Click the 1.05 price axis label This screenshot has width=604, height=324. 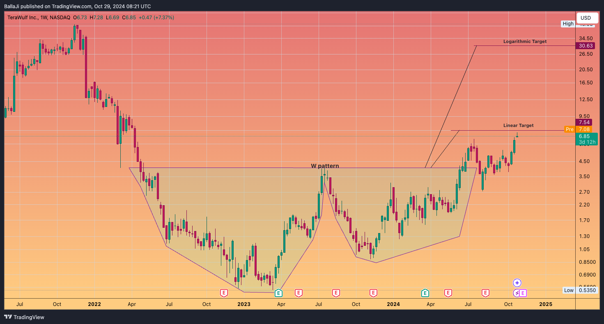pos(584,249)
